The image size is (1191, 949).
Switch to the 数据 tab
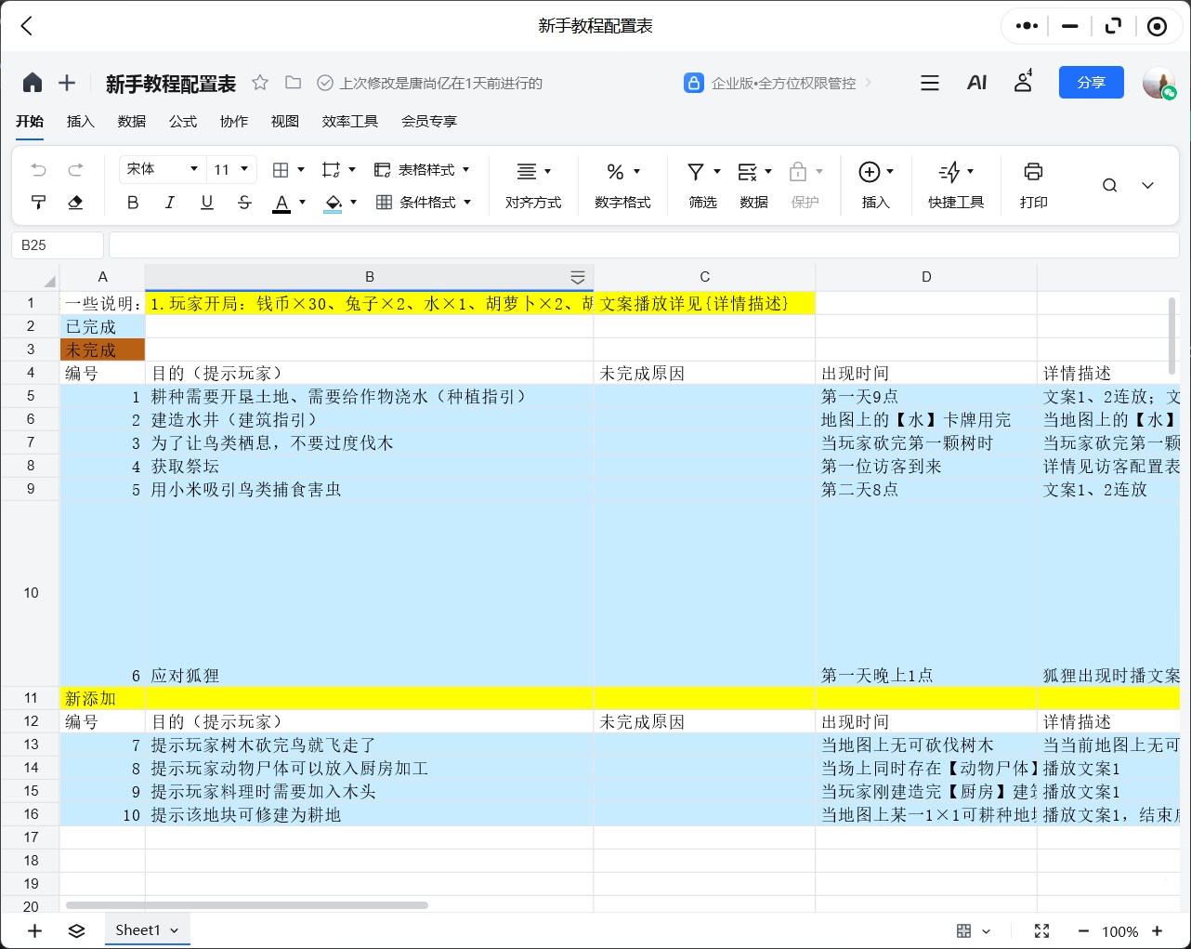coord(132,122)
